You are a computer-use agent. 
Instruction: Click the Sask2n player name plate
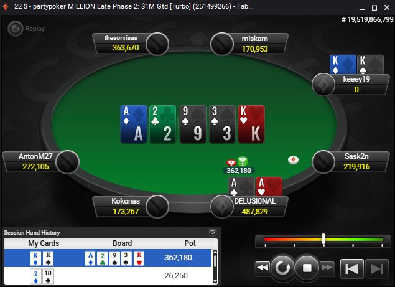(356, 162)
